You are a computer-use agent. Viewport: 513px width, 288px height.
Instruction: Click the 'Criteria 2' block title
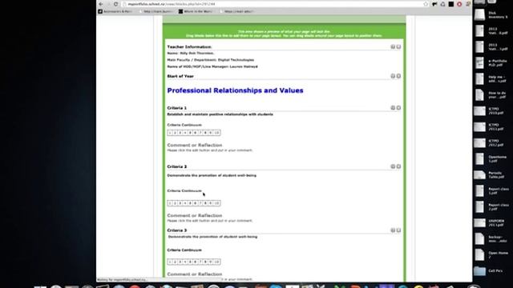[x=177, y=166]
